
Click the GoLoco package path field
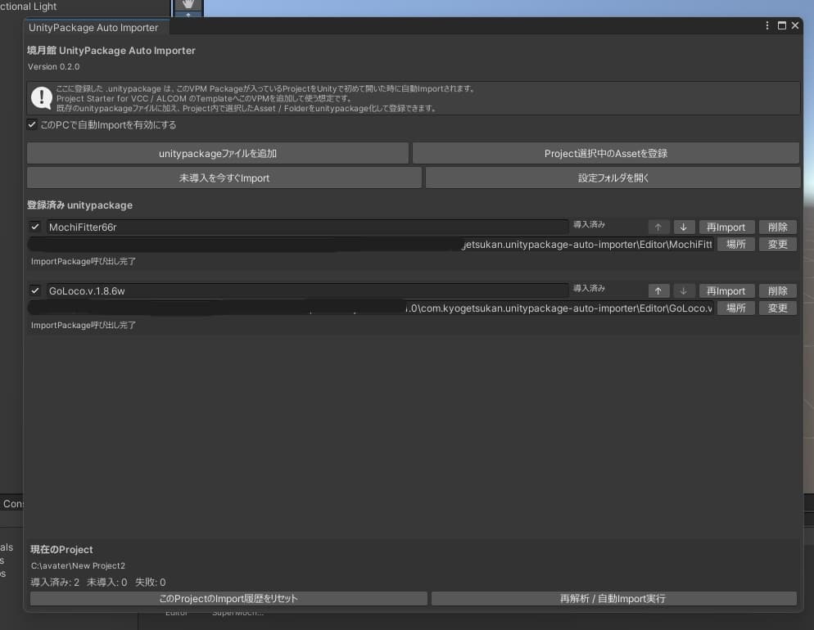371,308
